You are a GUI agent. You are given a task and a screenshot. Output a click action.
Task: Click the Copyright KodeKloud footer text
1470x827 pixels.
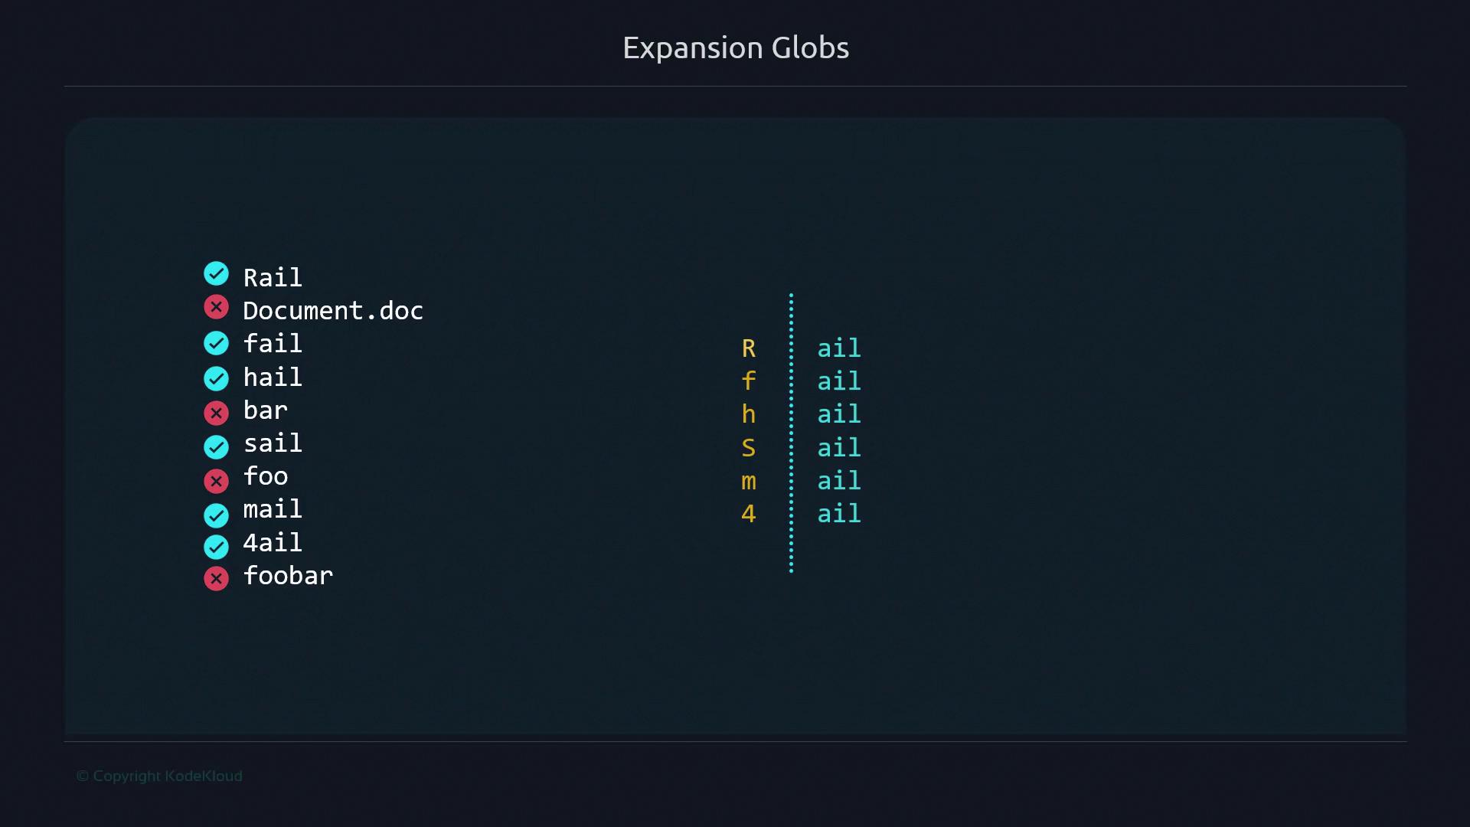click(x=159, y=776)
